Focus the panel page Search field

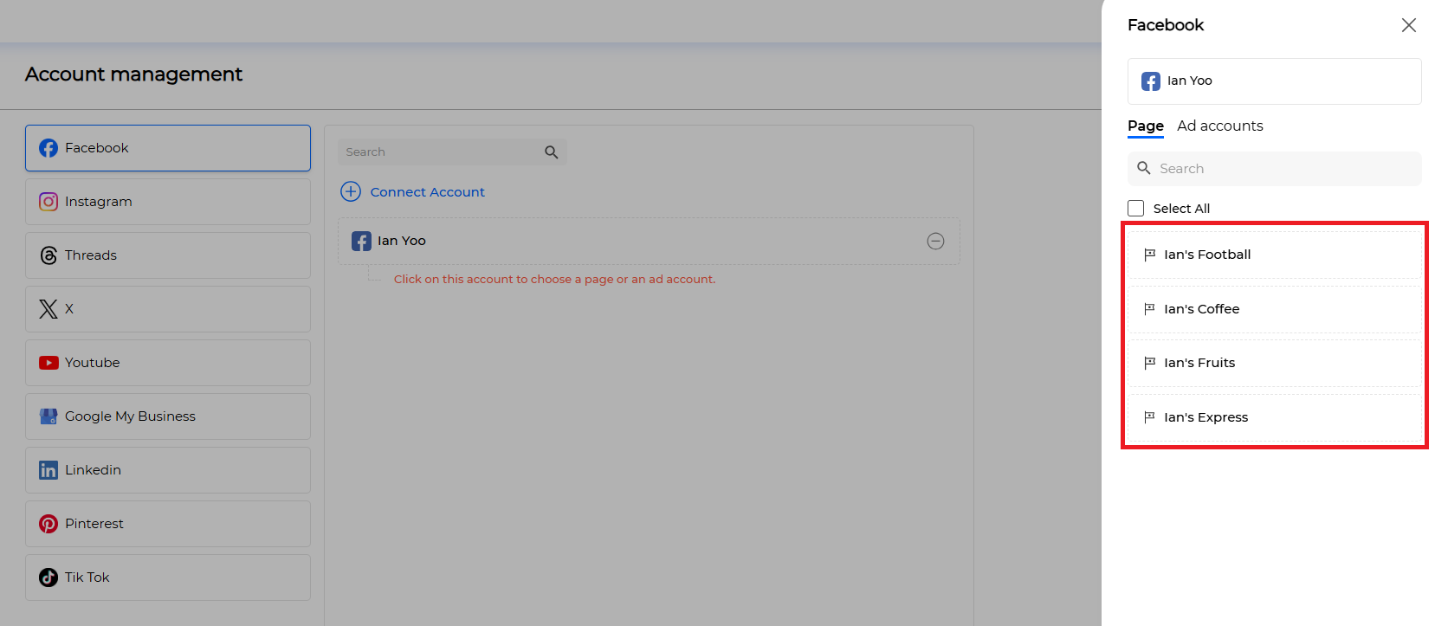tap(1274, 169)
